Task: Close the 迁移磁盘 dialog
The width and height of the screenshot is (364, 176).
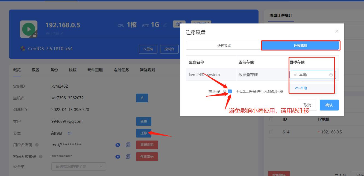Action: (x=337, y=31)
